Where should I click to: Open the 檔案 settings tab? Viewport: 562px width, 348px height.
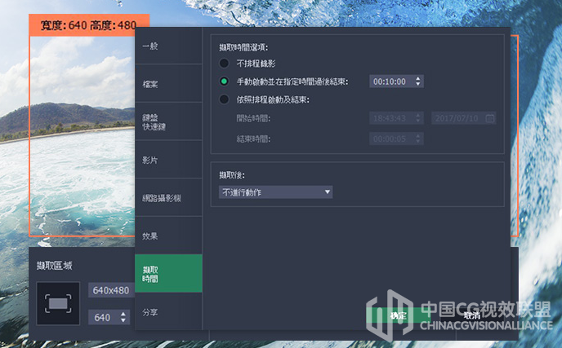(x=168, y=84)
